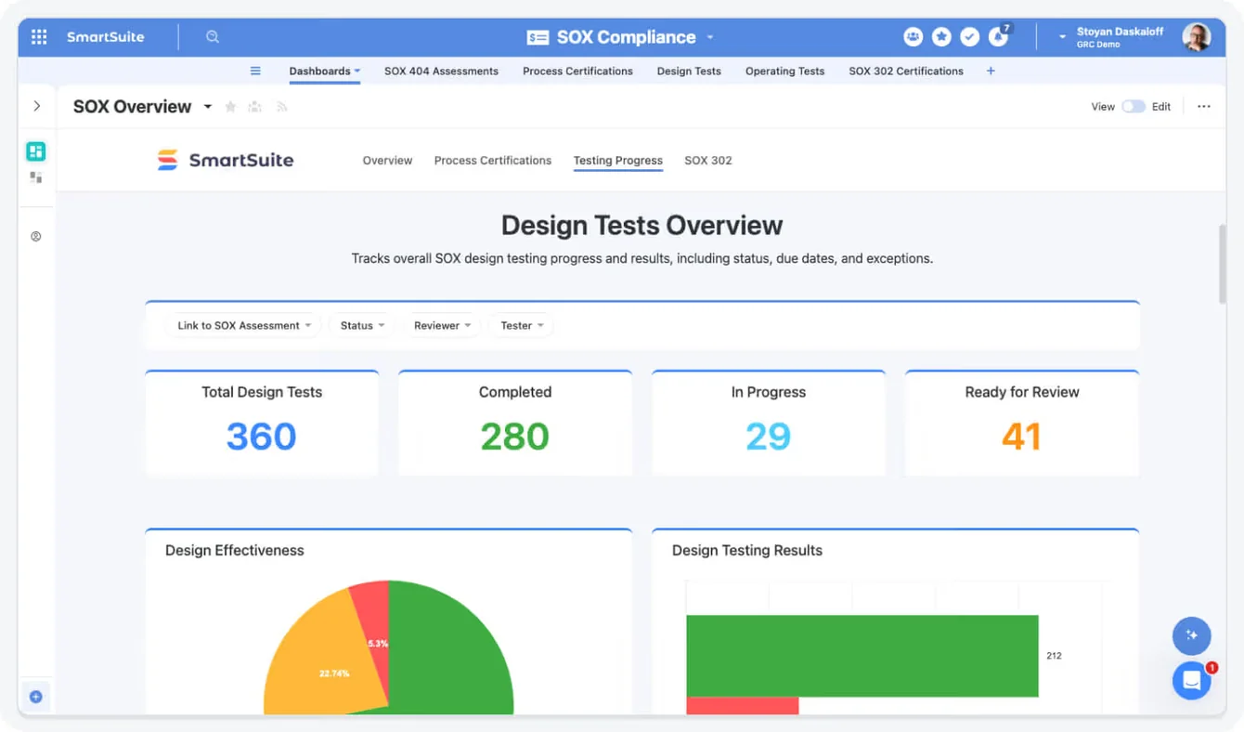Switch to SOX 404 Assessments tab

point(441,71)
